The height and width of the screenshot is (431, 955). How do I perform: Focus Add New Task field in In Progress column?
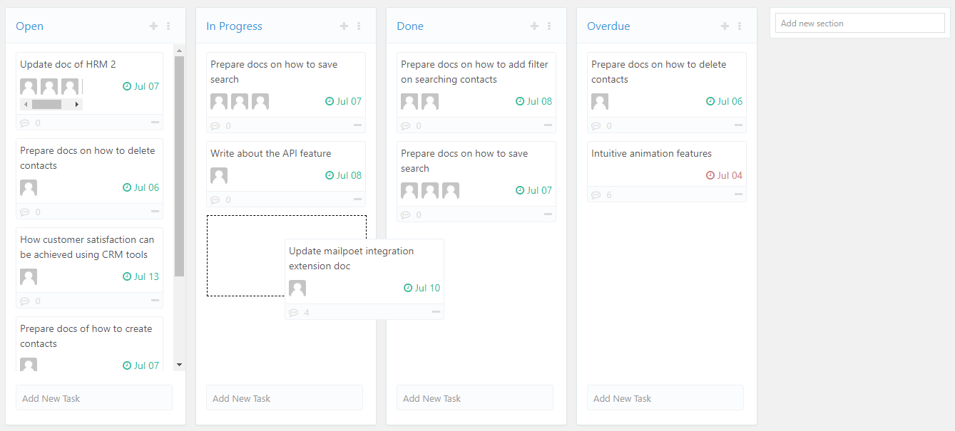tap(285, 398)
